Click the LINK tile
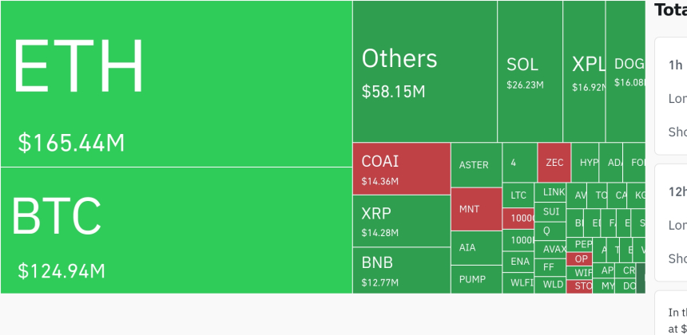687x335 pixels. click(x=554, y=192)
